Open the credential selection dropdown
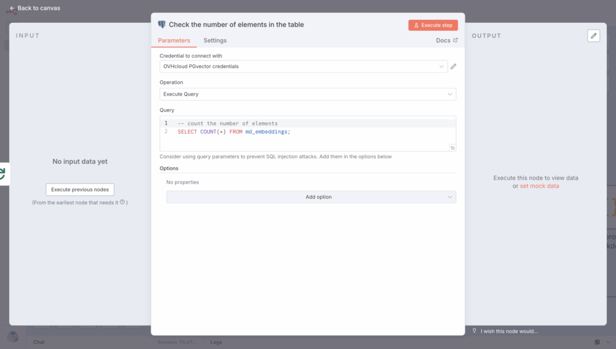 pos(303,66)
